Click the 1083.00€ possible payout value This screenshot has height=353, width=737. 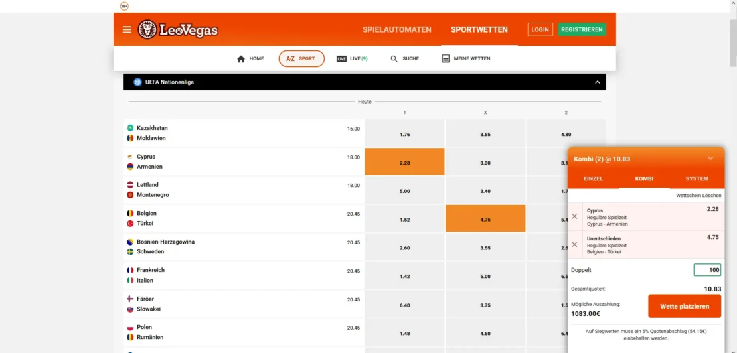click(x=587, y=314)
